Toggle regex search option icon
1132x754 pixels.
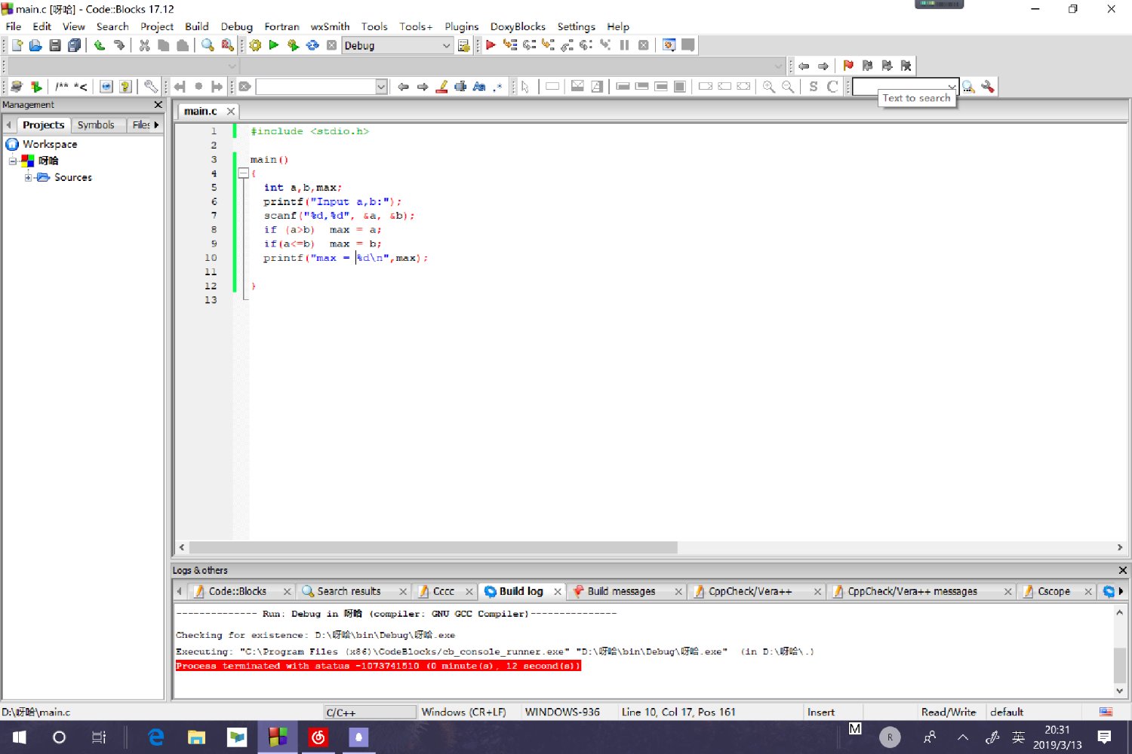click(x=497, y=87)
